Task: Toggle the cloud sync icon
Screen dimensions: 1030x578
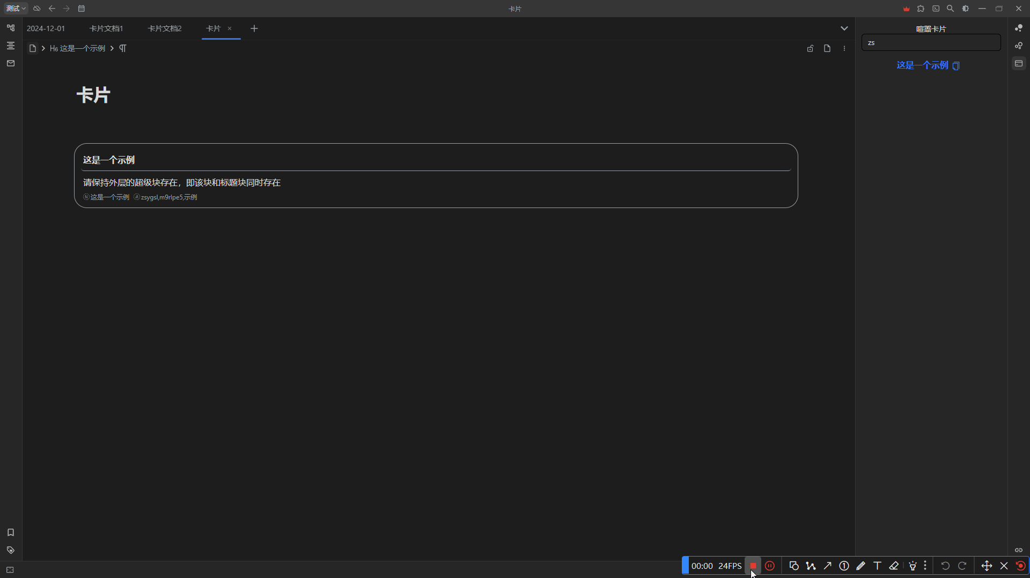Action: (x=37, y=9)
